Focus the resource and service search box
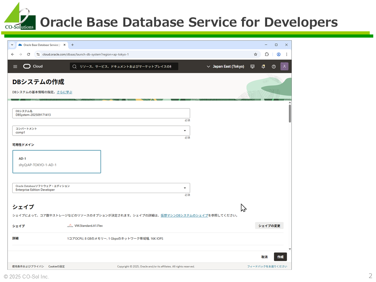Image resolution: width=376 pixels, height=282 pixels. point(124,67)
